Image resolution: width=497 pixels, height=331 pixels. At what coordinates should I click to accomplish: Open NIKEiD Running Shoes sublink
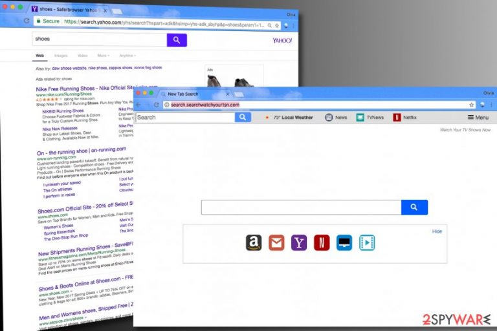click(63, 111)
